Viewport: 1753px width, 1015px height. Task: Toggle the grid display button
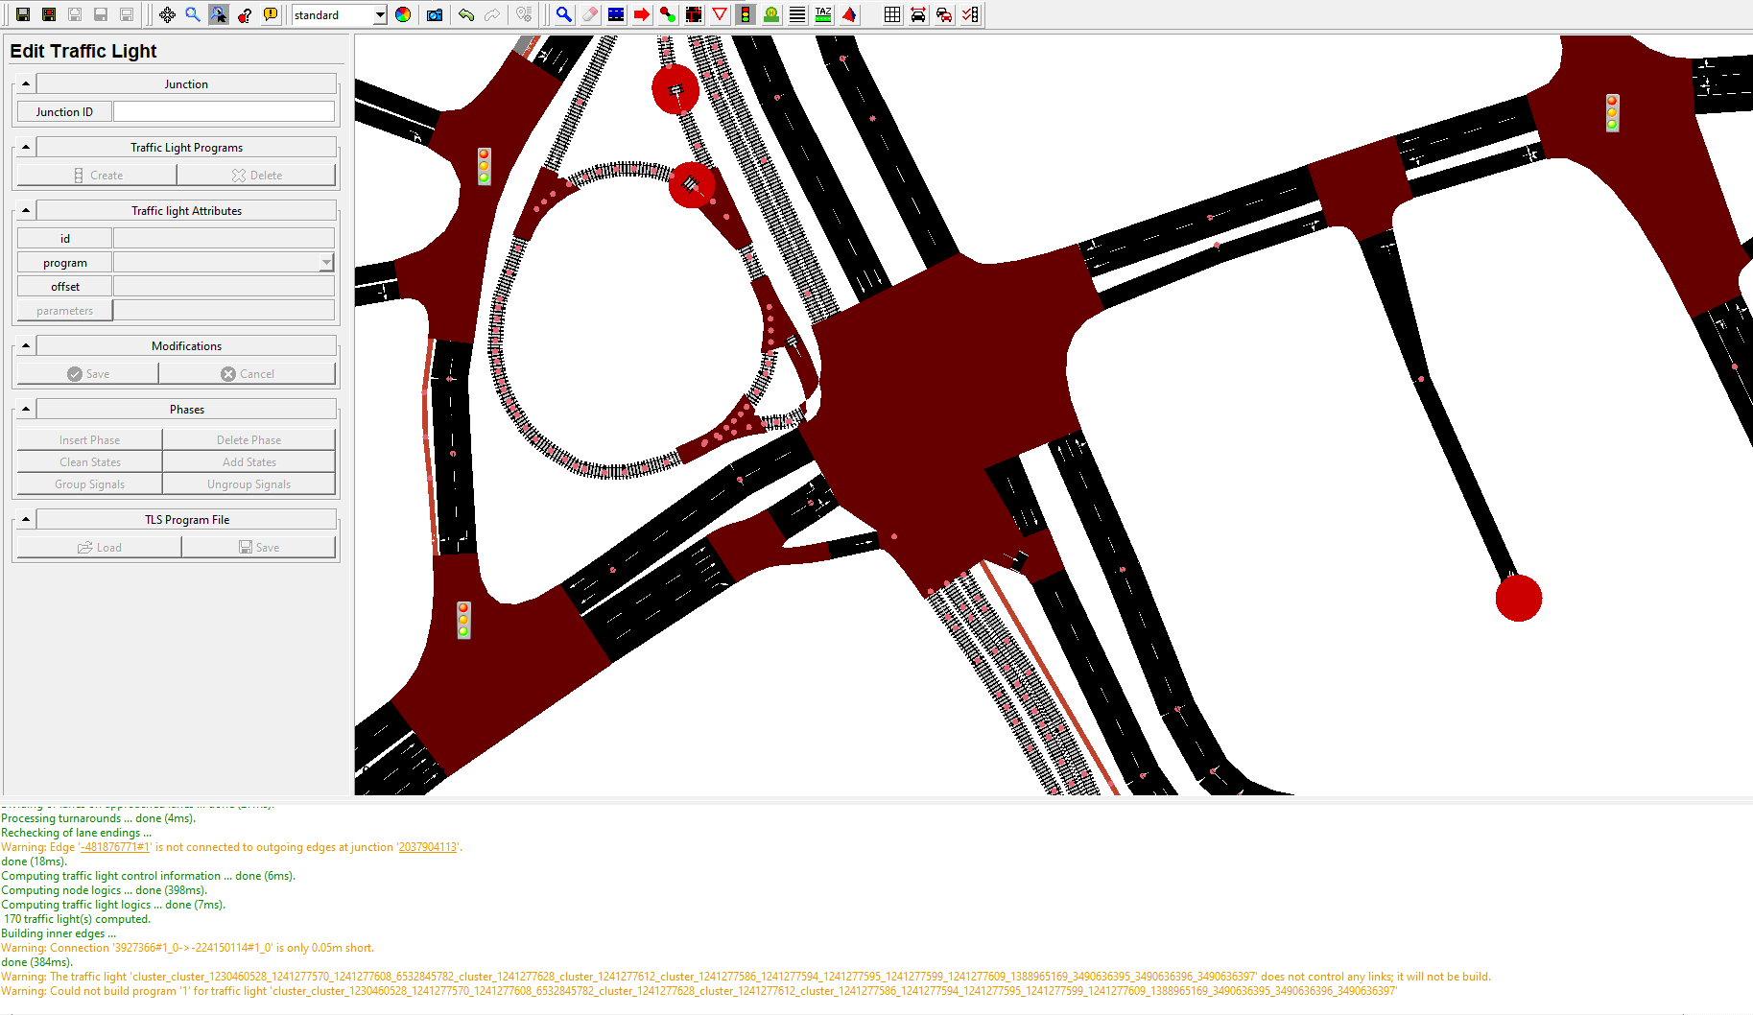click(892, 14)
